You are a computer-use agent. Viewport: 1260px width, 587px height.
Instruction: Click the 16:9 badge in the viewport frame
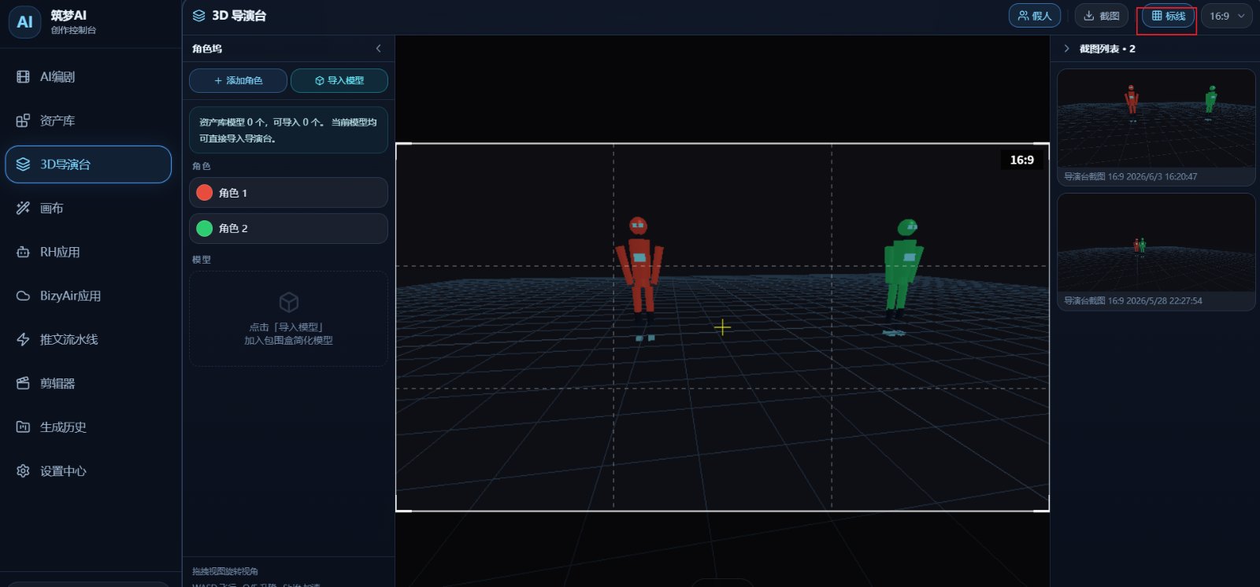[1021, 160]
